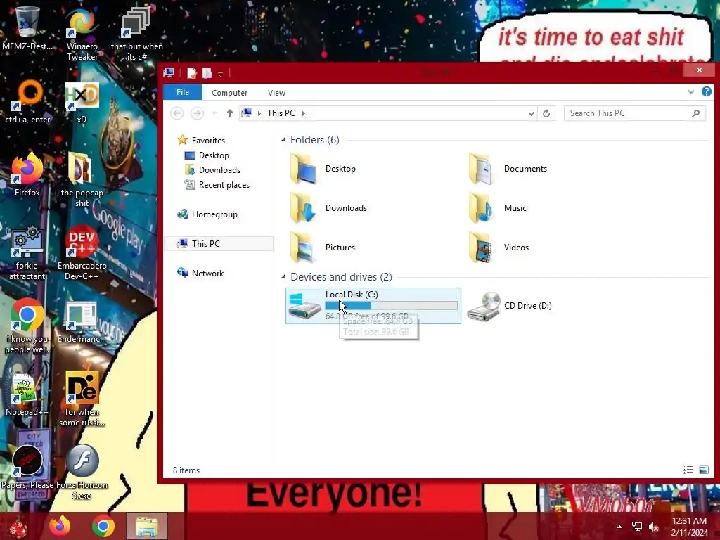The image size is (720, 540).
Task: Open the taskbar clock and date
Action: click(x=689, y=527)
